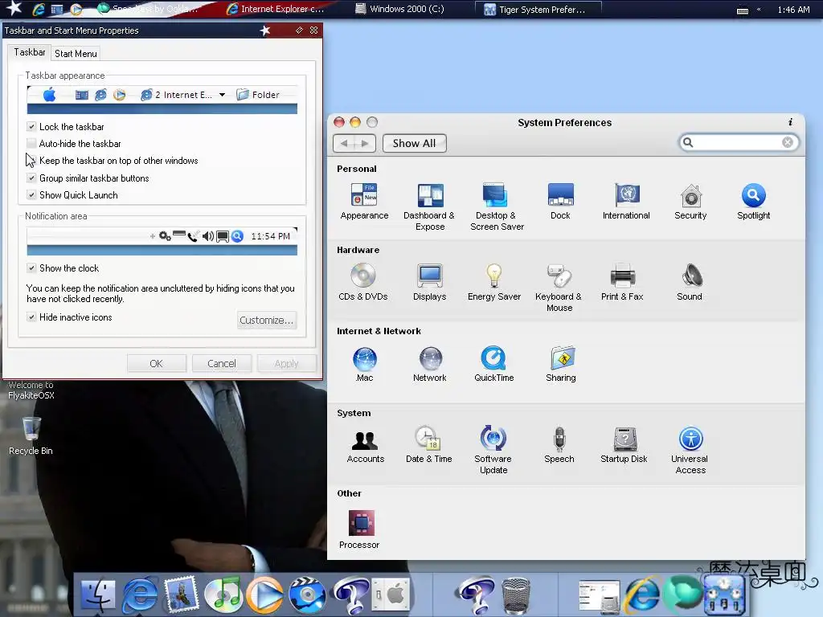Open Desktop & Screen Saver pane

coord(496,206)
